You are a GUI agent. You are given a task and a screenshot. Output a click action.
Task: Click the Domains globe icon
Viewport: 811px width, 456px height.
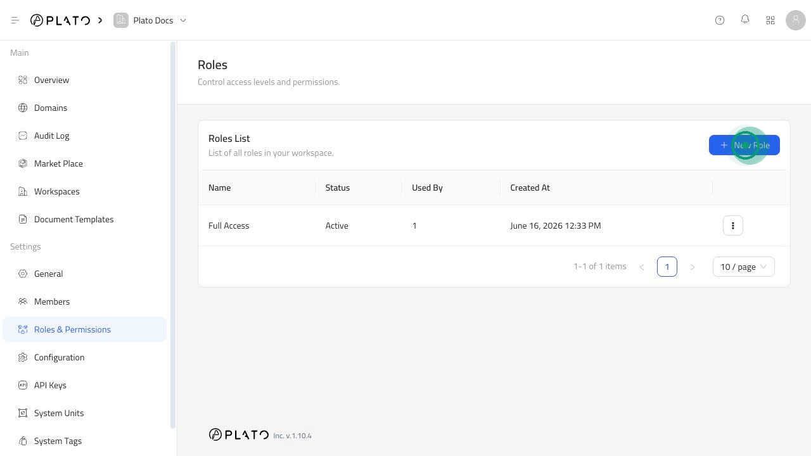coord(23,108)
